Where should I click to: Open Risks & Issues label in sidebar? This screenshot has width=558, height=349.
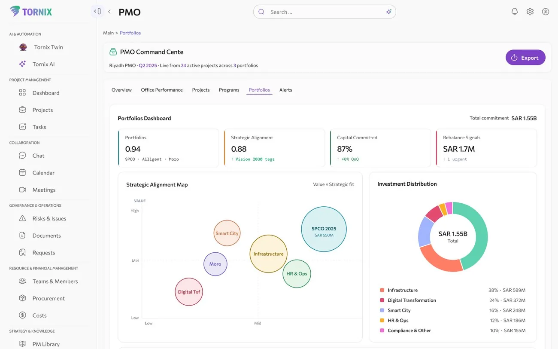49,218
